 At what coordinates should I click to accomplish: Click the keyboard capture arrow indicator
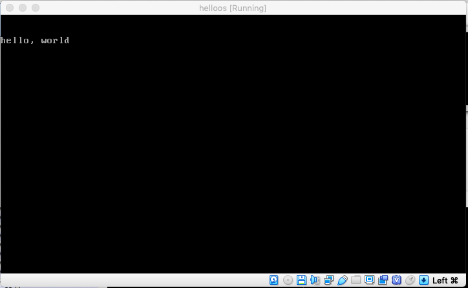[423, 280]
